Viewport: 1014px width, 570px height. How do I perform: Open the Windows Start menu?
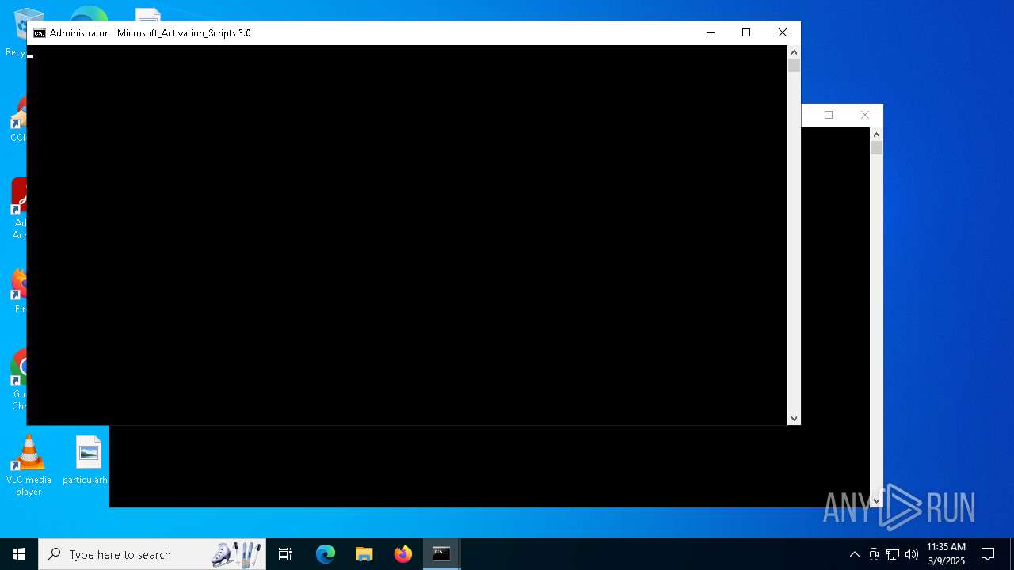(x=19, y=554)
